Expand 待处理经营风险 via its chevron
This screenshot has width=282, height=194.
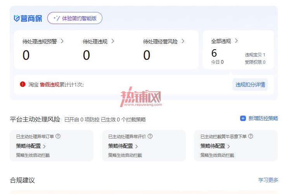coord(183,41)
